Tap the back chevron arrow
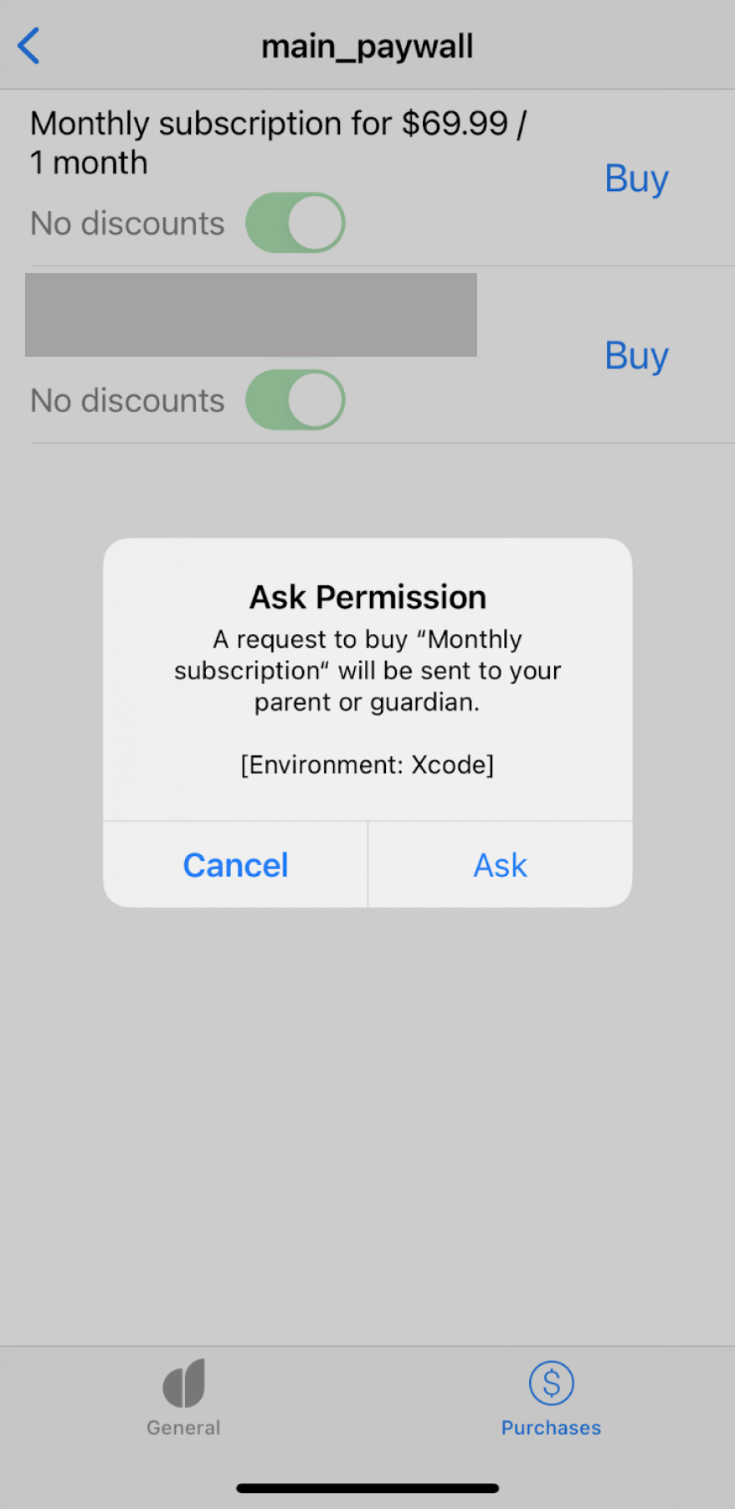Image resolution: width=735 pixels, height=1509 pixels. pos(28,46)
